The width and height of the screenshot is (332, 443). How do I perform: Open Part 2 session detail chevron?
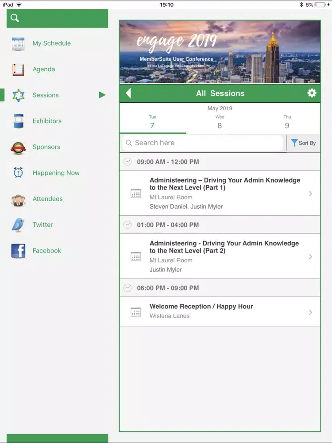point(310,256)
